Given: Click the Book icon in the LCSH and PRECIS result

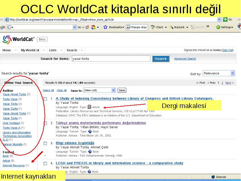Looking at the screenshot, I should coord(89,171).
